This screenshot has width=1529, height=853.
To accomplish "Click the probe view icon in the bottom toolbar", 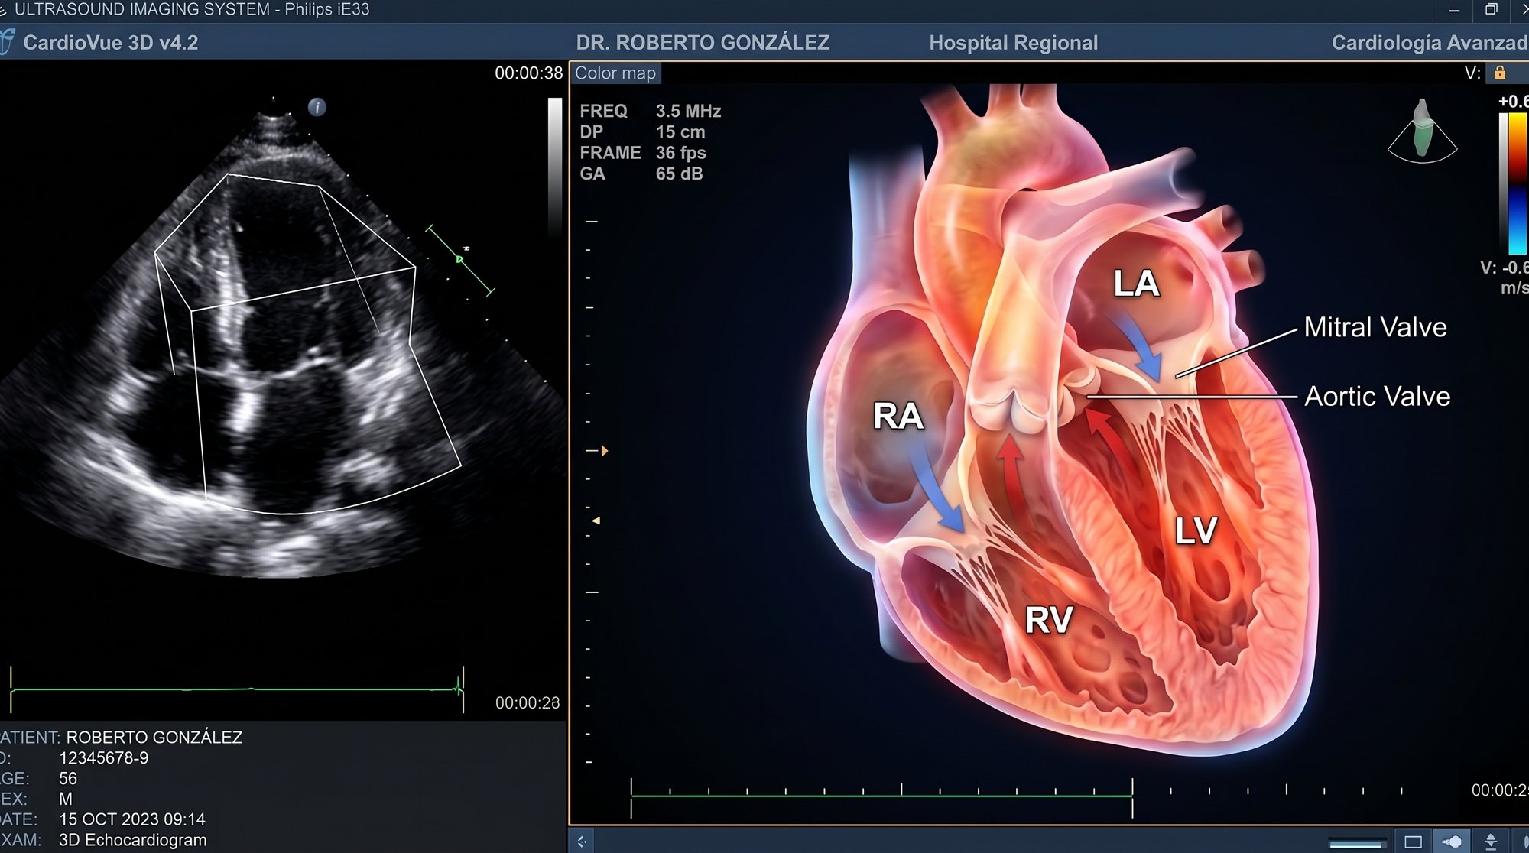I will coord(1452,842).
